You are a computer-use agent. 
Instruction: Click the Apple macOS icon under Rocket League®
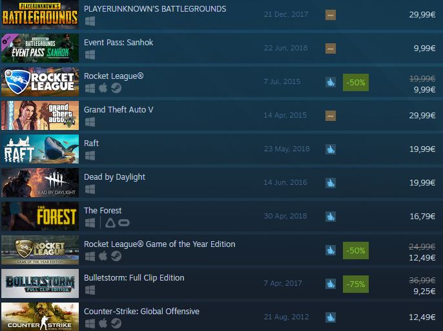103,88
